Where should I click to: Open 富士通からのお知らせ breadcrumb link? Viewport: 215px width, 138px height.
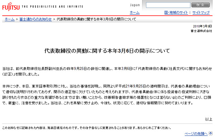pos(36,19)
